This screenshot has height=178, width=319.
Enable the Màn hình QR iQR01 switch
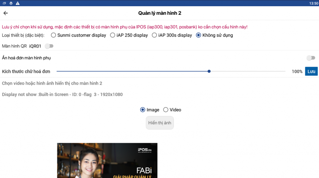coord(49,46)
